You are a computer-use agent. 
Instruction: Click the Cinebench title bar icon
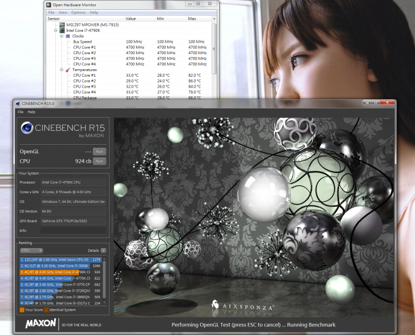point(18,104)
